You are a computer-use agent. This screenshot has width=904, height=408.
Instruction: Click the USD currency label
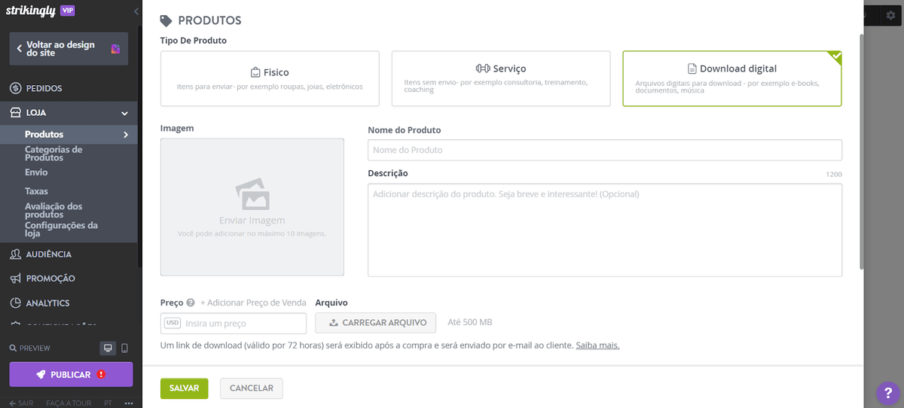[x=173, y=324]
